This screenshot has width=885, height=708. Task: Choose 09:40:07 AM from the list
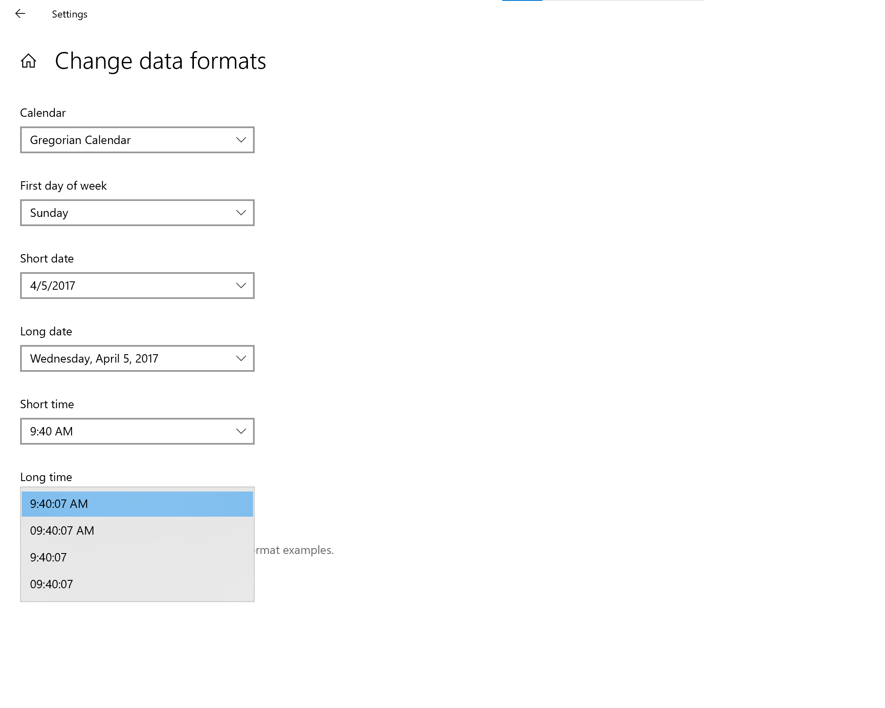pyautogui.click(x=137, y=530)
